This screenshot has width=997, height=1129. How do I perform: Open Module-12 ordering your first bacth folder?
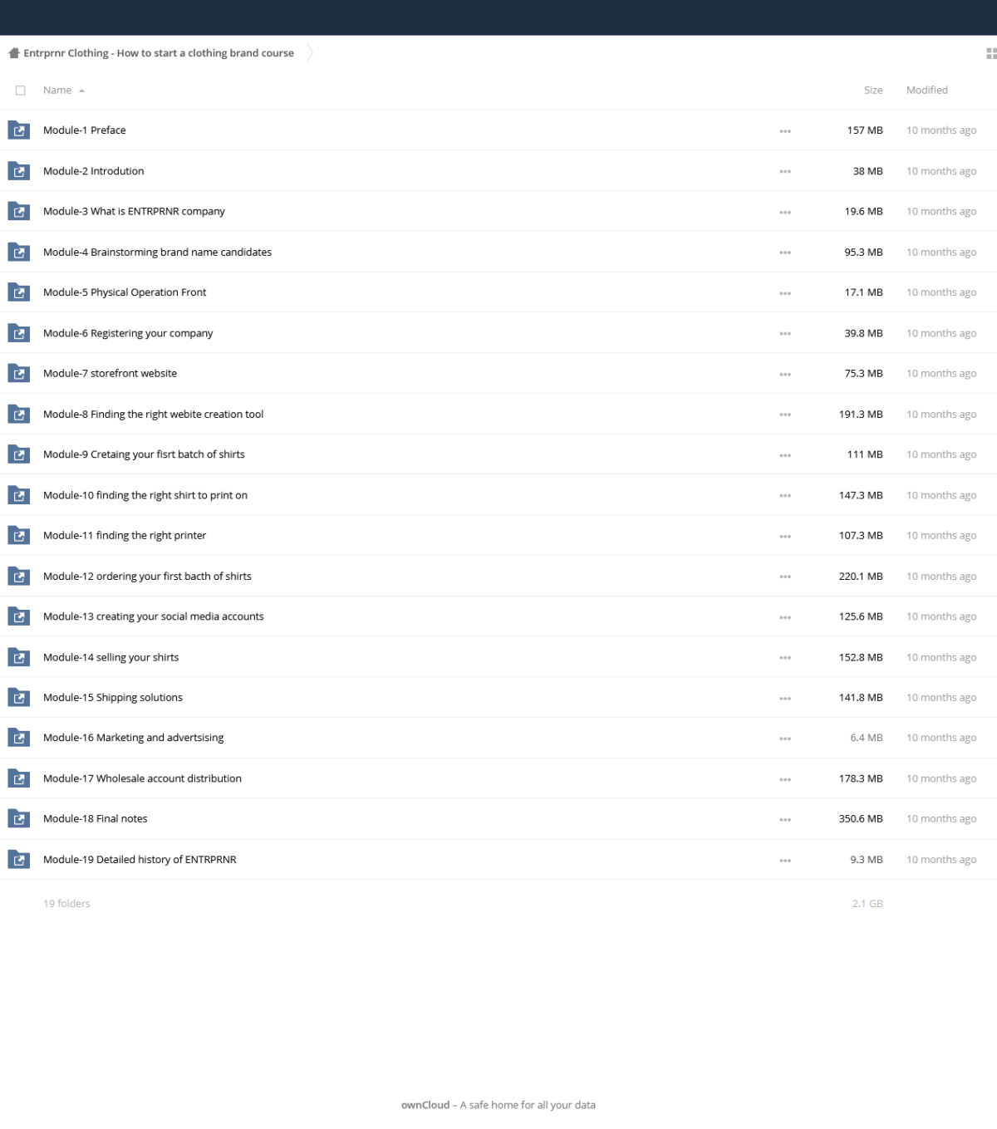(147, 576)
